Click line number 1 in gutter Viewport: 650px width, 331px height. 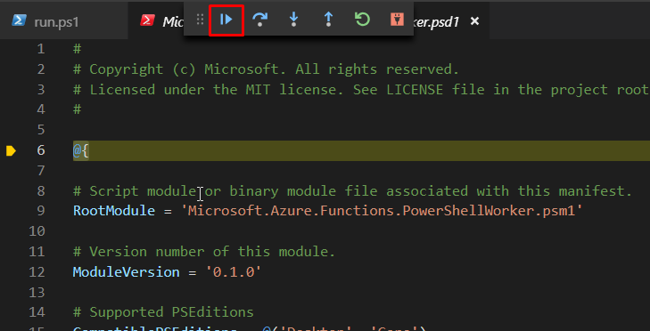point(41,50)
